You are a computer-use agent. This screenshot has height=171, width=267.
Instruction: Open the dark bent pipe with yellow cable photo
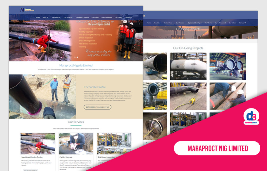pyautogui.click(x=188, y=96)
